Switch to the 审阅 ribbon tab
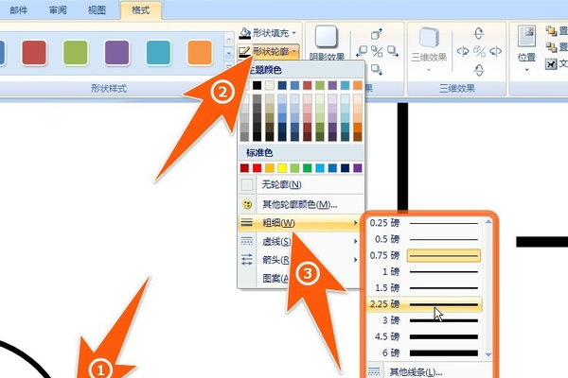This screenshot has height=378, width=568. (58, 10)
